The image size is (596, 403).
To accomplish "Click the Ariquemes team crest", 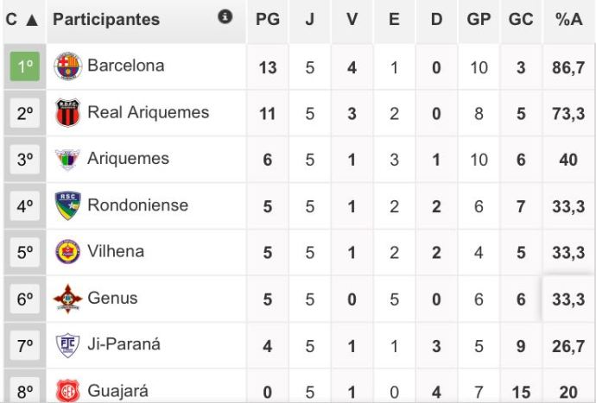I will [x=67, y=159].
